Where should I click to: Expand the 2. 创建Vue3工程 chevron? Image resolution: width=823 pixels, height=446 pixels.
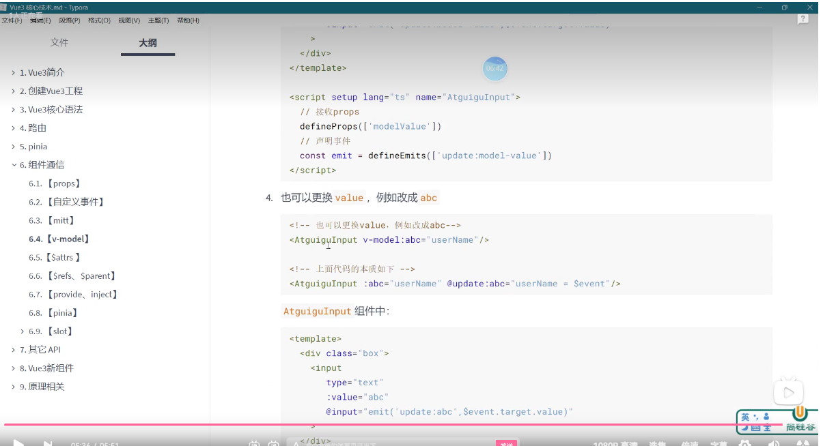[13, 91]
